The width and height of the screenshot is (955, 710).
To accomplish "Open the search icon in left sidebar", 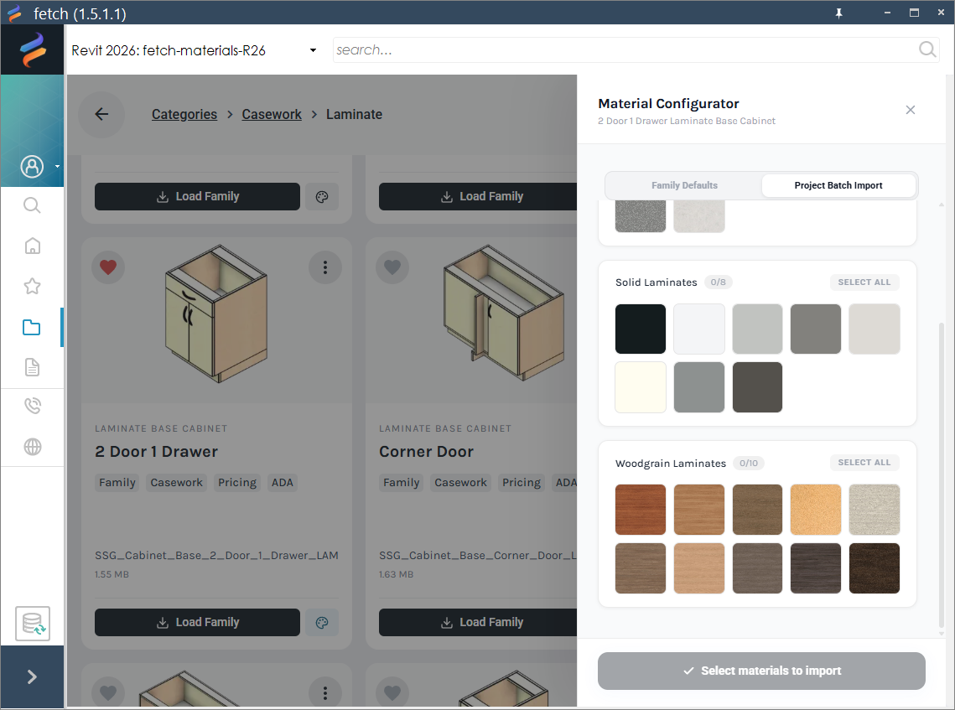I will tap(32, 206).
